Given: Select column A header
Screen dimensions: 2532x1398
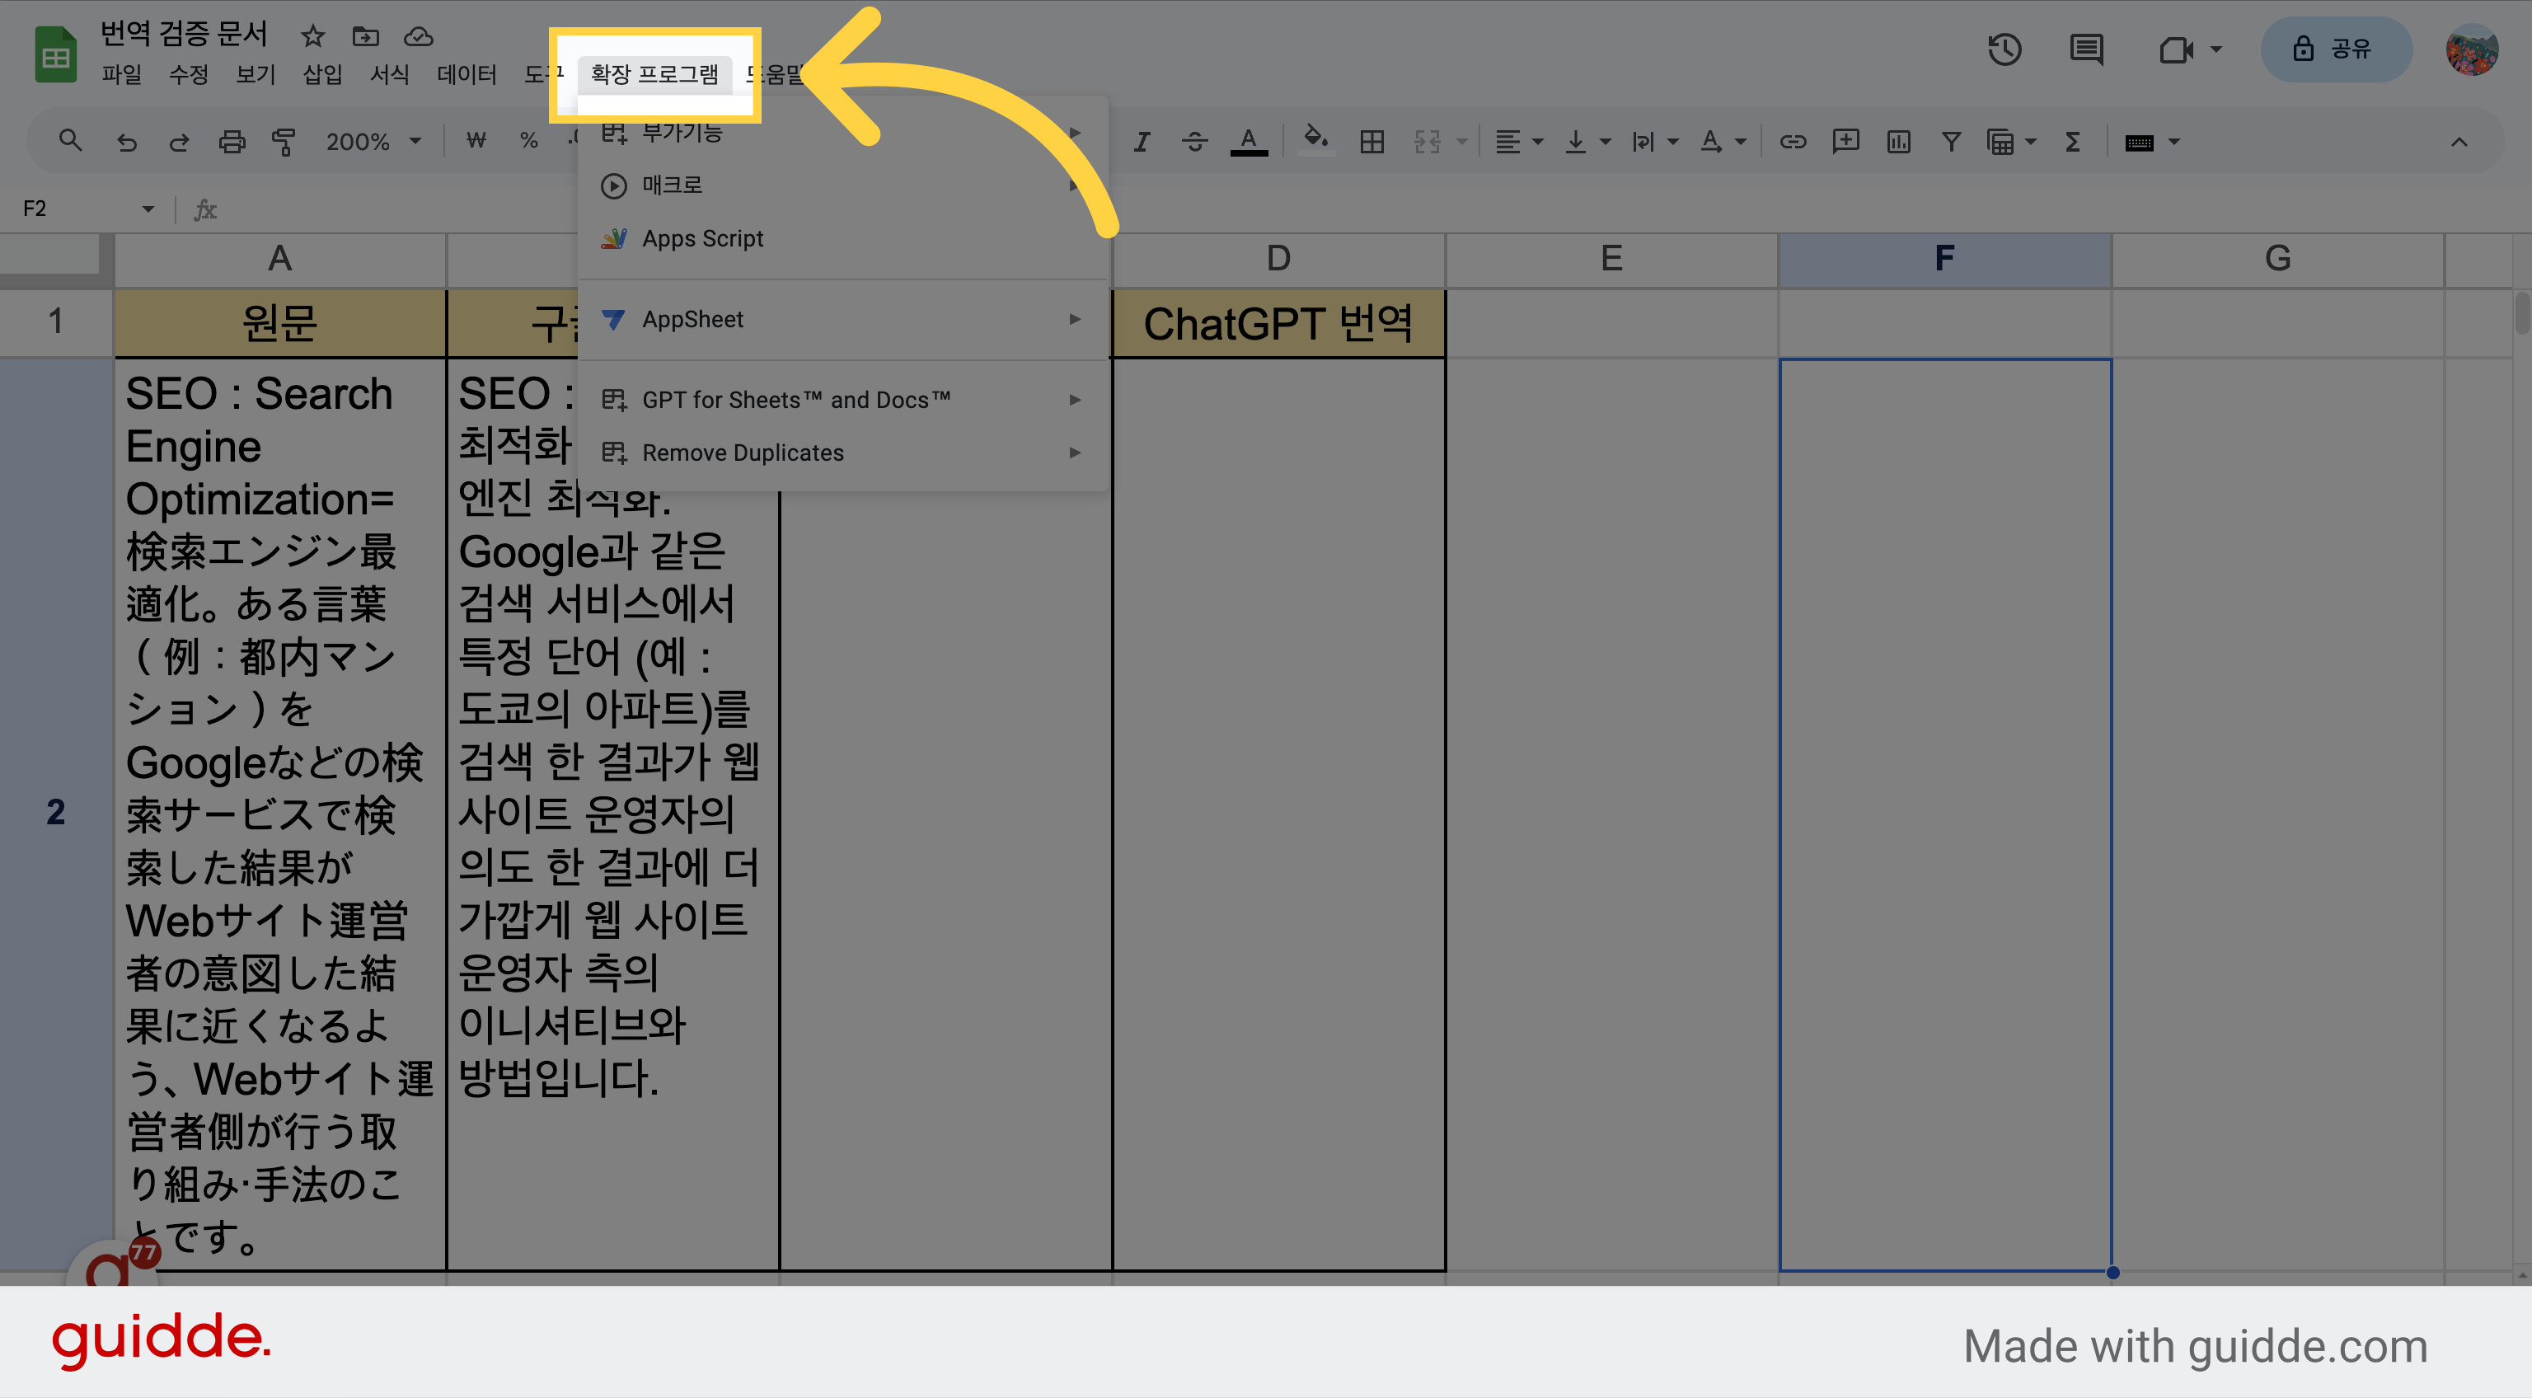Looking at the screenshot, I should click(x=280, y=259).
